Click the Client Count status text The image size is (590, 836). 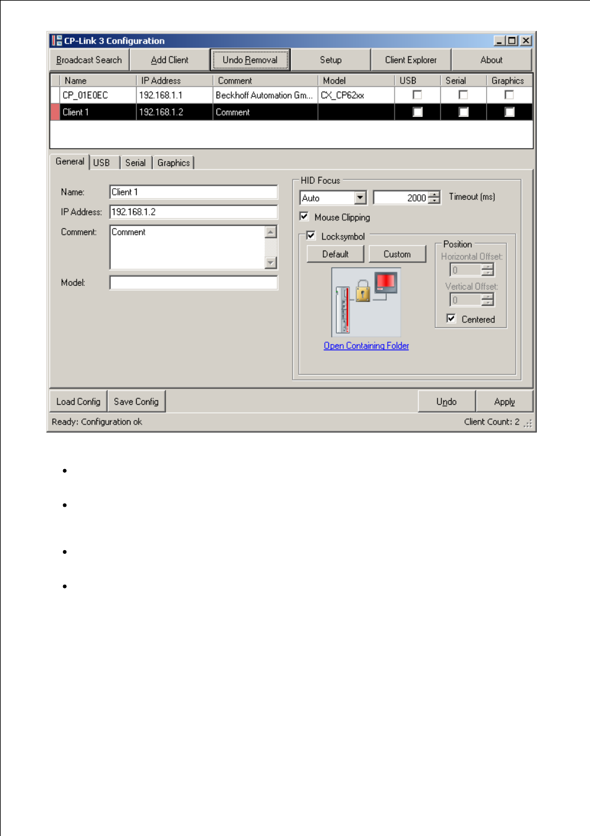pyautogui.click(x=492, y=421)
